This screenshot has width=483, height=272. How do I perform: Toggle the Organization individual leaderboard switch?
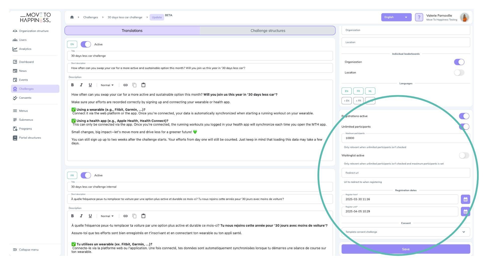(x=459, y=62)
